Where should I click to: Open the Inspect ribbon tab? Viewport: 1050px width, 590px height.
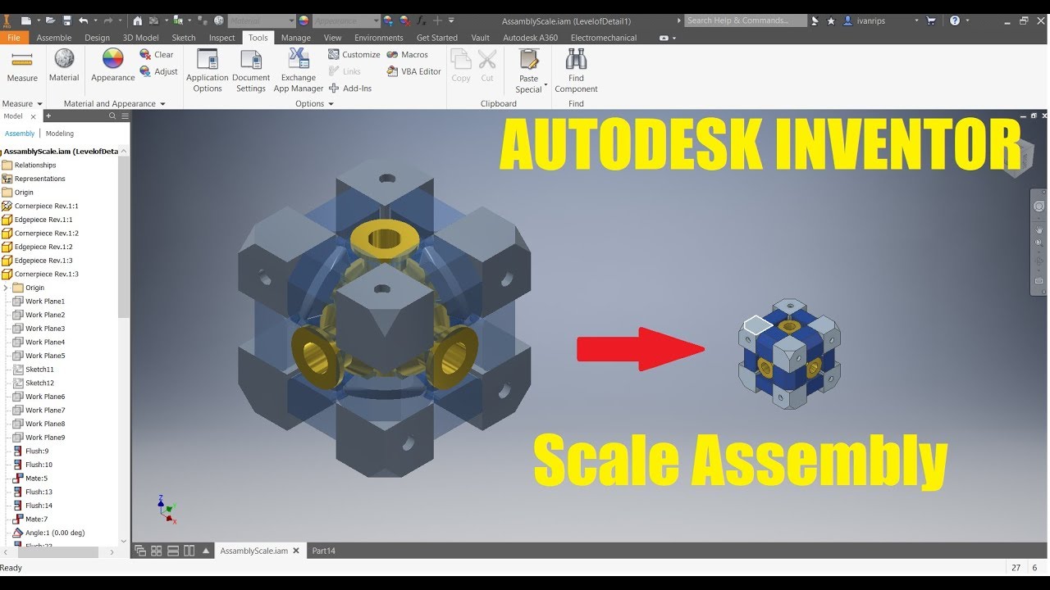pos(221,38)
